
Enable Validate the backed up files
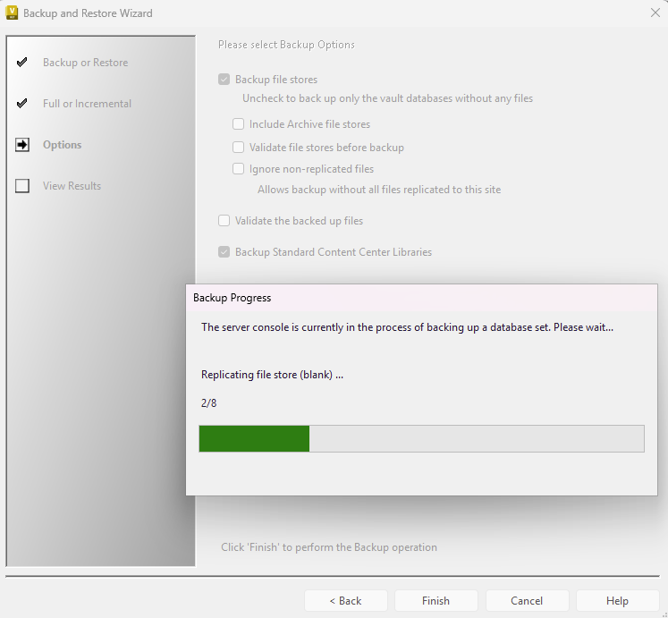[224, 220]
